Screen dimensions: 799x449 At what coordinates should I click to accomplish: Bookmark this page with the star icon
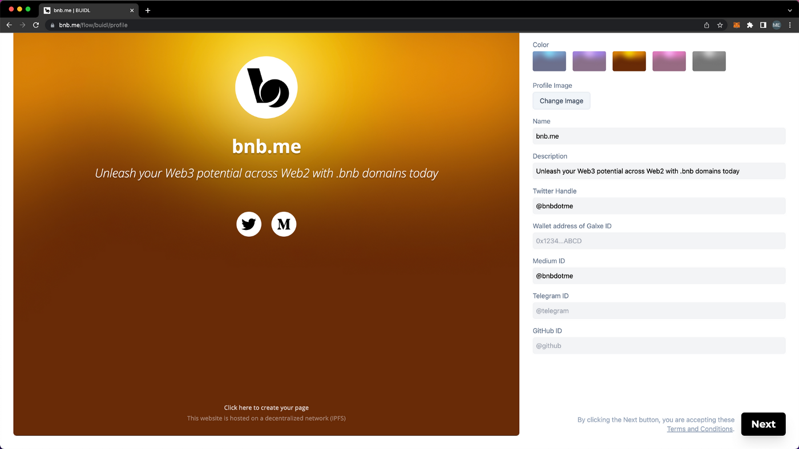720,25
